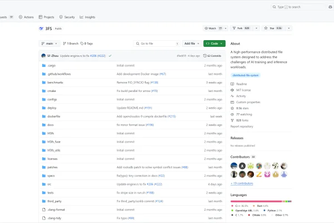This screenshot has width=334, height=223.
Task: Star the 3FS repository
Action: [x=273, y=28]
